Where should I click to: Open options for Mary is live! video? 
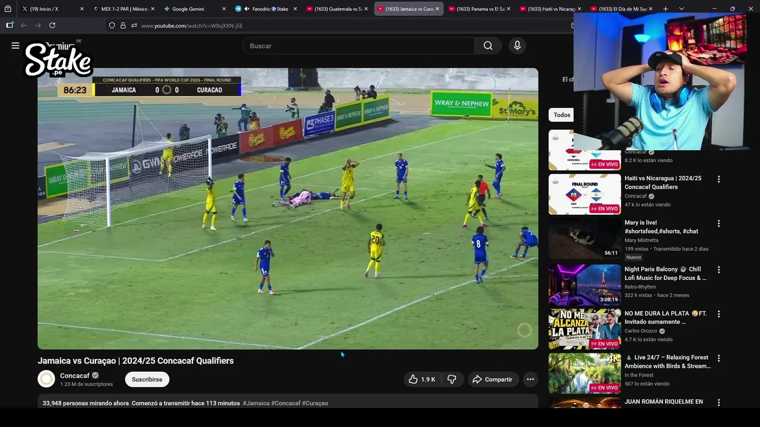pos(718,224)
